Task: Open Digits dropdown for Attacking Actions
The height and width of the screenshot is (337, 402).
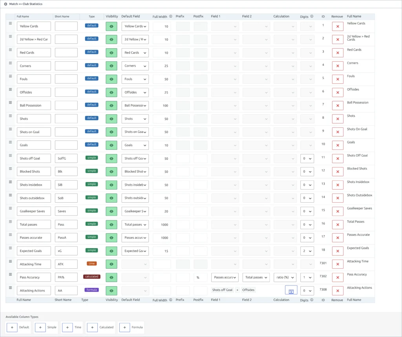Action: [307, 291]
